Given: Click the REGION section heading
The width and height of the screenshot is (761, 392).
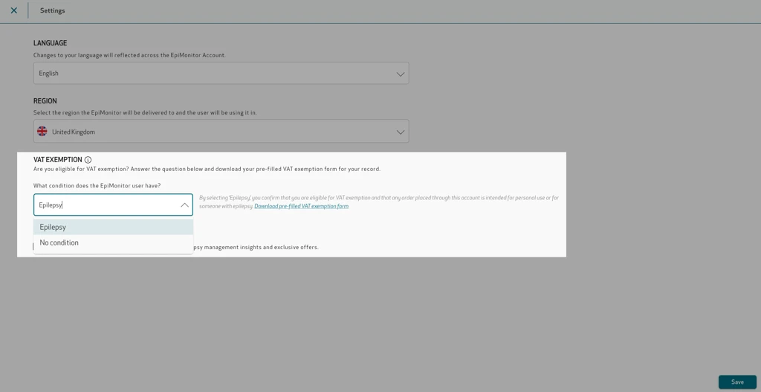Looking at the screenshot, I should (45, 101).
